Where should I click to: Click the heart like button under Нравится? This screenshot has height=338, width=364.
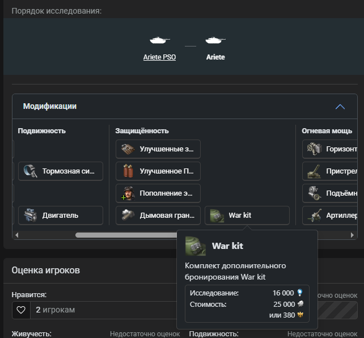(x=21, y=310)
